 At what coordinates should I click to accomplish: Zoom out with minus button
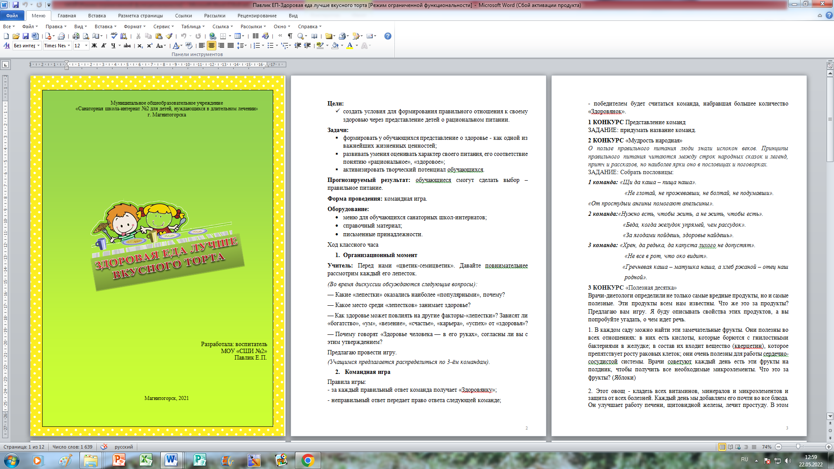point(778,447)
